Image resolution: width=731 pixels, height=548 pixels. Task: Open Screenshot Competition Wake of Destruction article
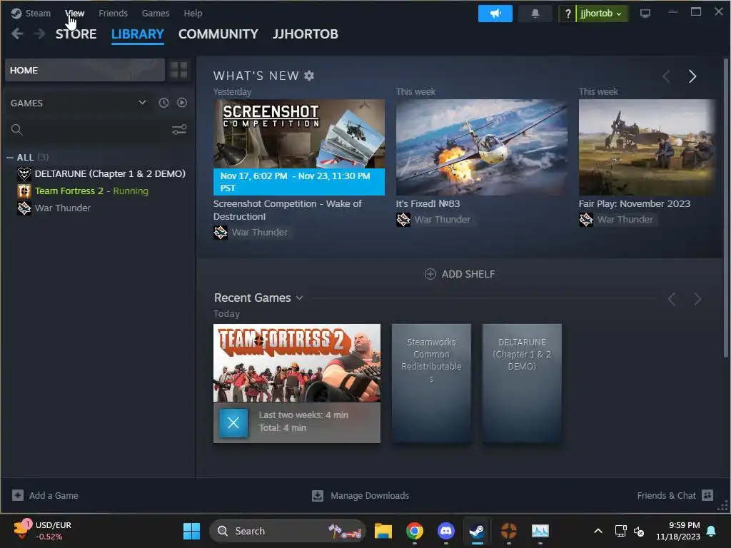point(287,210)
